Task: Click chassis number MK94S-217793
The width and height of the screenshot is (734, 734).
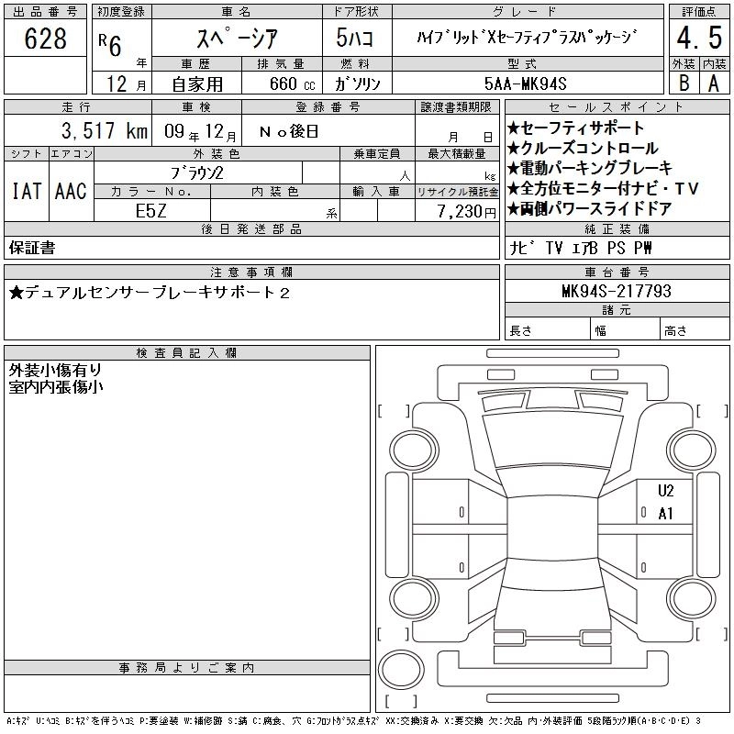Action: coord(617,291)
